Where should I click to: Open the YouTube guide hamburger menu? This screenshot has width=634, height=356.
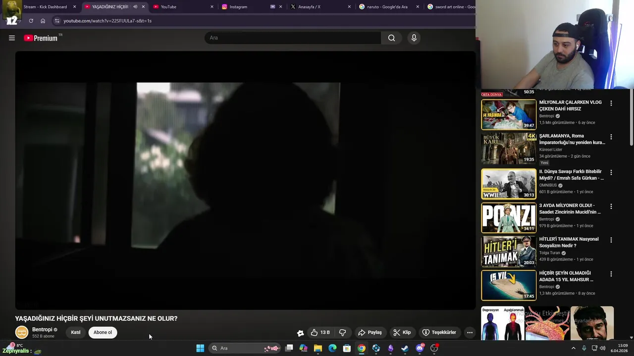click(x=12, y=38)
